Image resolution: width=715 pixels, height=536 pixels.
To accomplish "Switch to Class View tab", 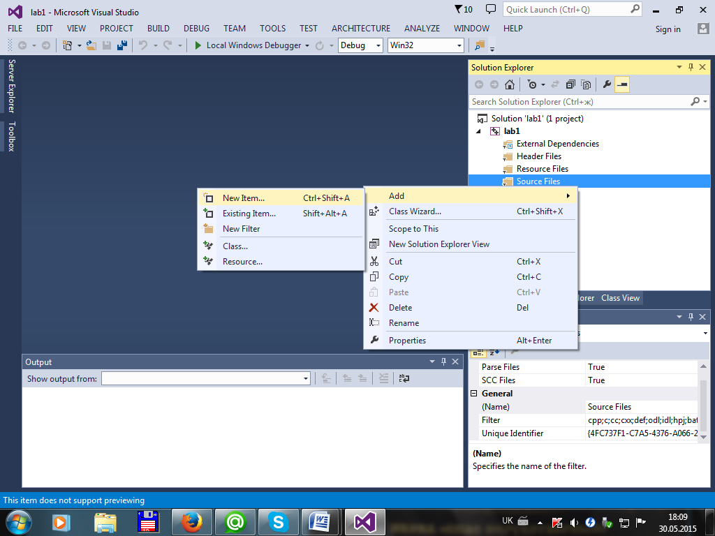I will tap(620, 298).
